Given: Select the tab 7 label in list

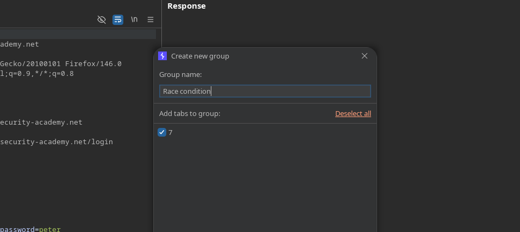Looking at the screenshot, I should [x=171, y=132].
